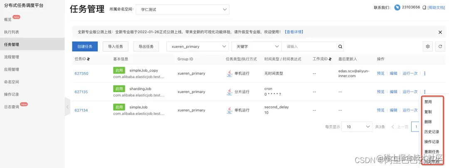Click the edas.scx@aliyun-inner.com updater cell
This screenshot has height=168, width=449.
(x=354, y=73)
